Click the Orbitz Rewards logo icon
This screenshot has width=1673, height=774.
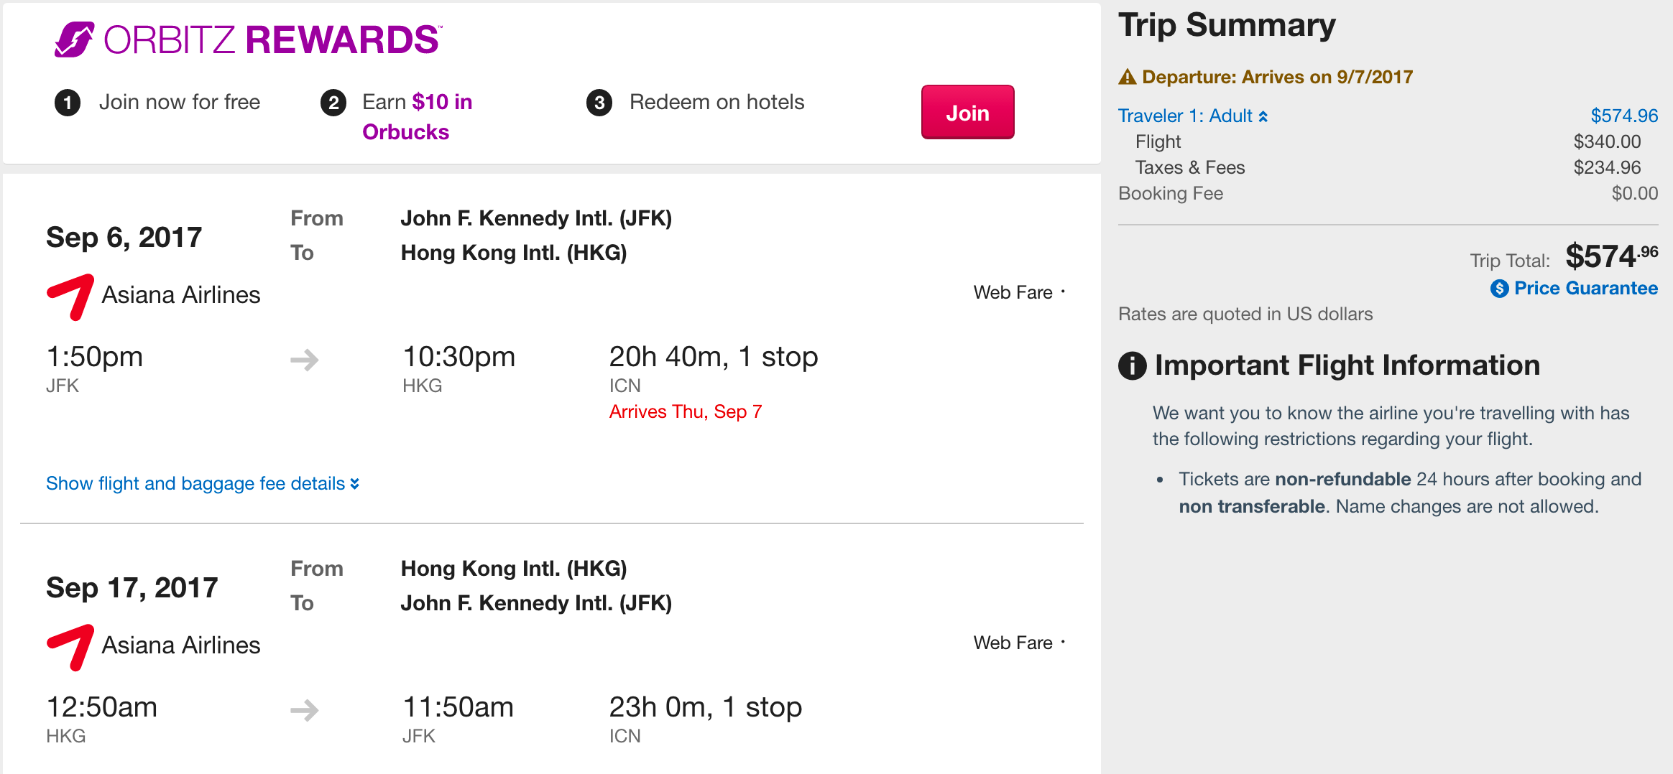tap(74, 39)
